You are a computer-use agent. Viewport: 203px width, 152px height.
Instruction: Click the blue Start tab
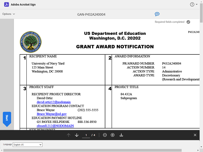click(x=7, y=118)
